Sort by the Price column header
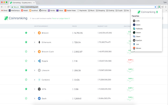The image size is (168, 105). coord(75,26)
